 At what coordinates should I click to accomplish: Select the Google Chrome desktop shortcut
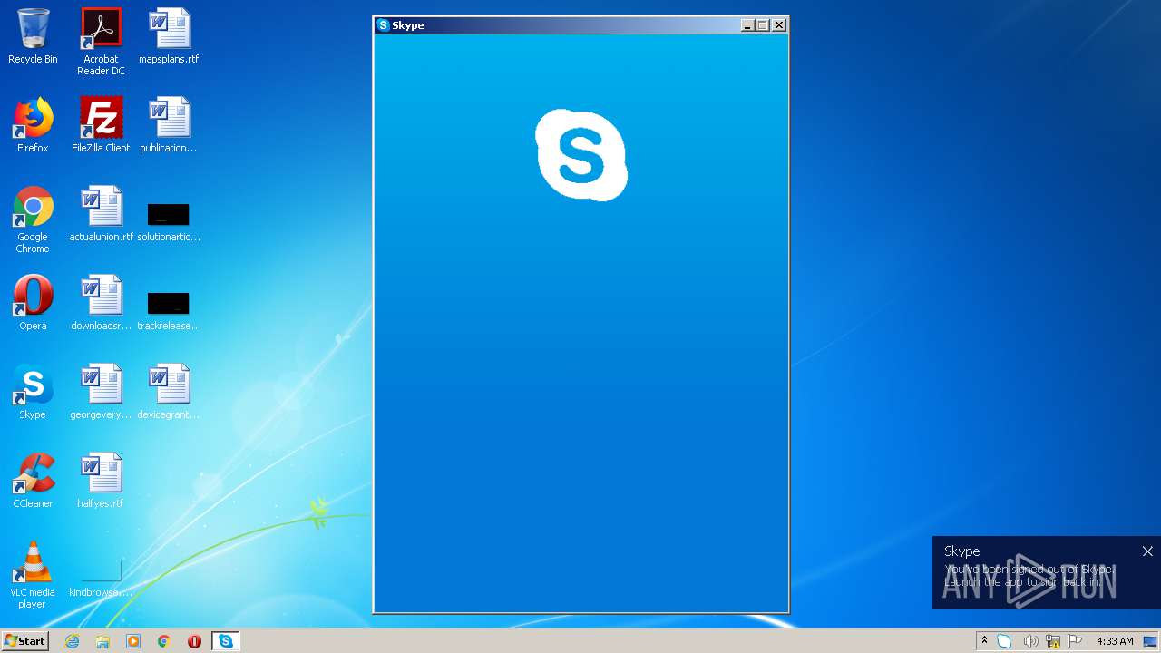[33, 219]
